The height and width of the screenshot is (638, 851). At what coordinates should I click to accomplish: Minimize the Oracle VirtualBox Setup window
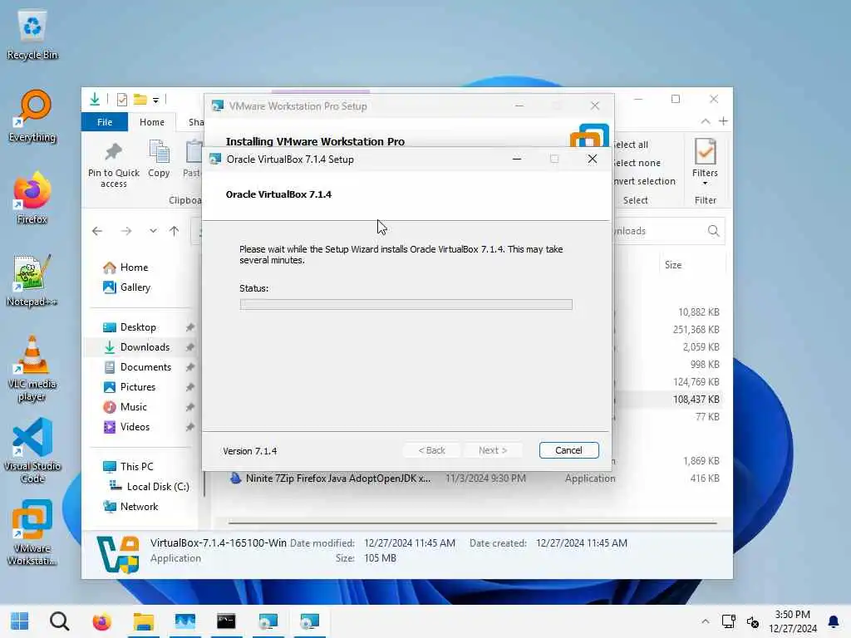tap(517, 159)
